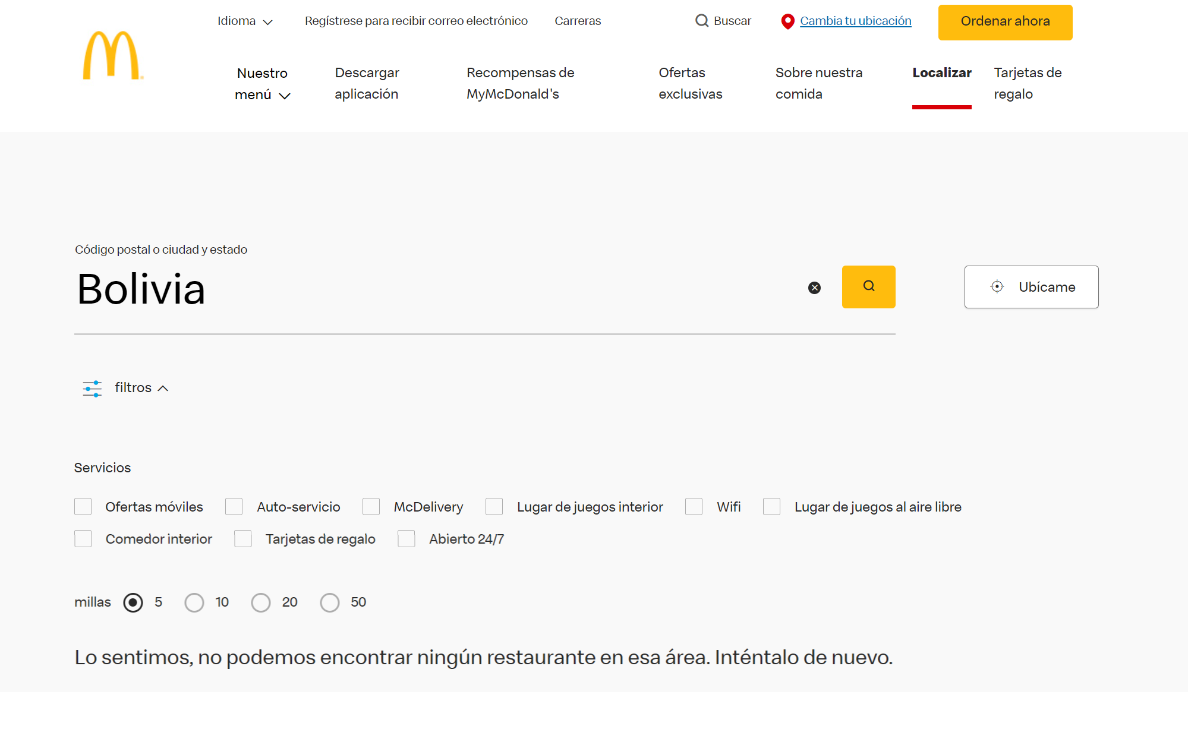Click the search magnifier icon next to Buscar
Viewport: 1188px width, 729px height.
702,21
